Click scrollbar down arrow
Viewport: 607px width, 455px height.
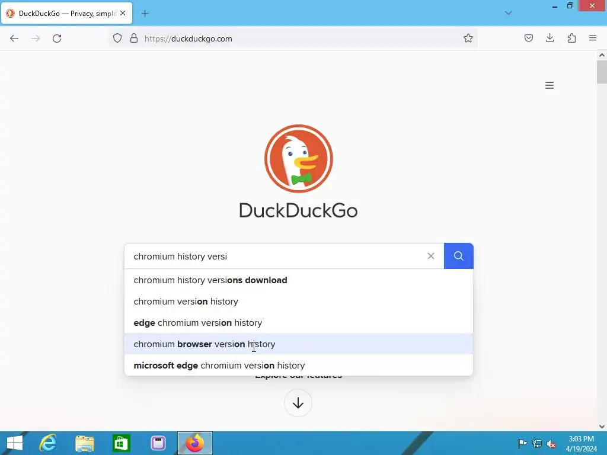(x=602, y=427)
